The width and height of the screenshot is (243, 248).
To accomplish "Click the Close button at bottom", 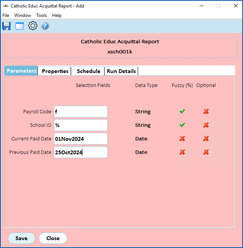I will (x=53, y=238).
